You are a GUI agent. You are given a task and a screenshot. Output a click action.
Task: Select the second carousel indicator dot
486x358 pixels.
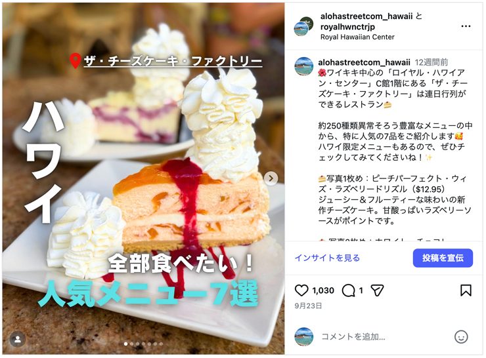tap(131, 344)
